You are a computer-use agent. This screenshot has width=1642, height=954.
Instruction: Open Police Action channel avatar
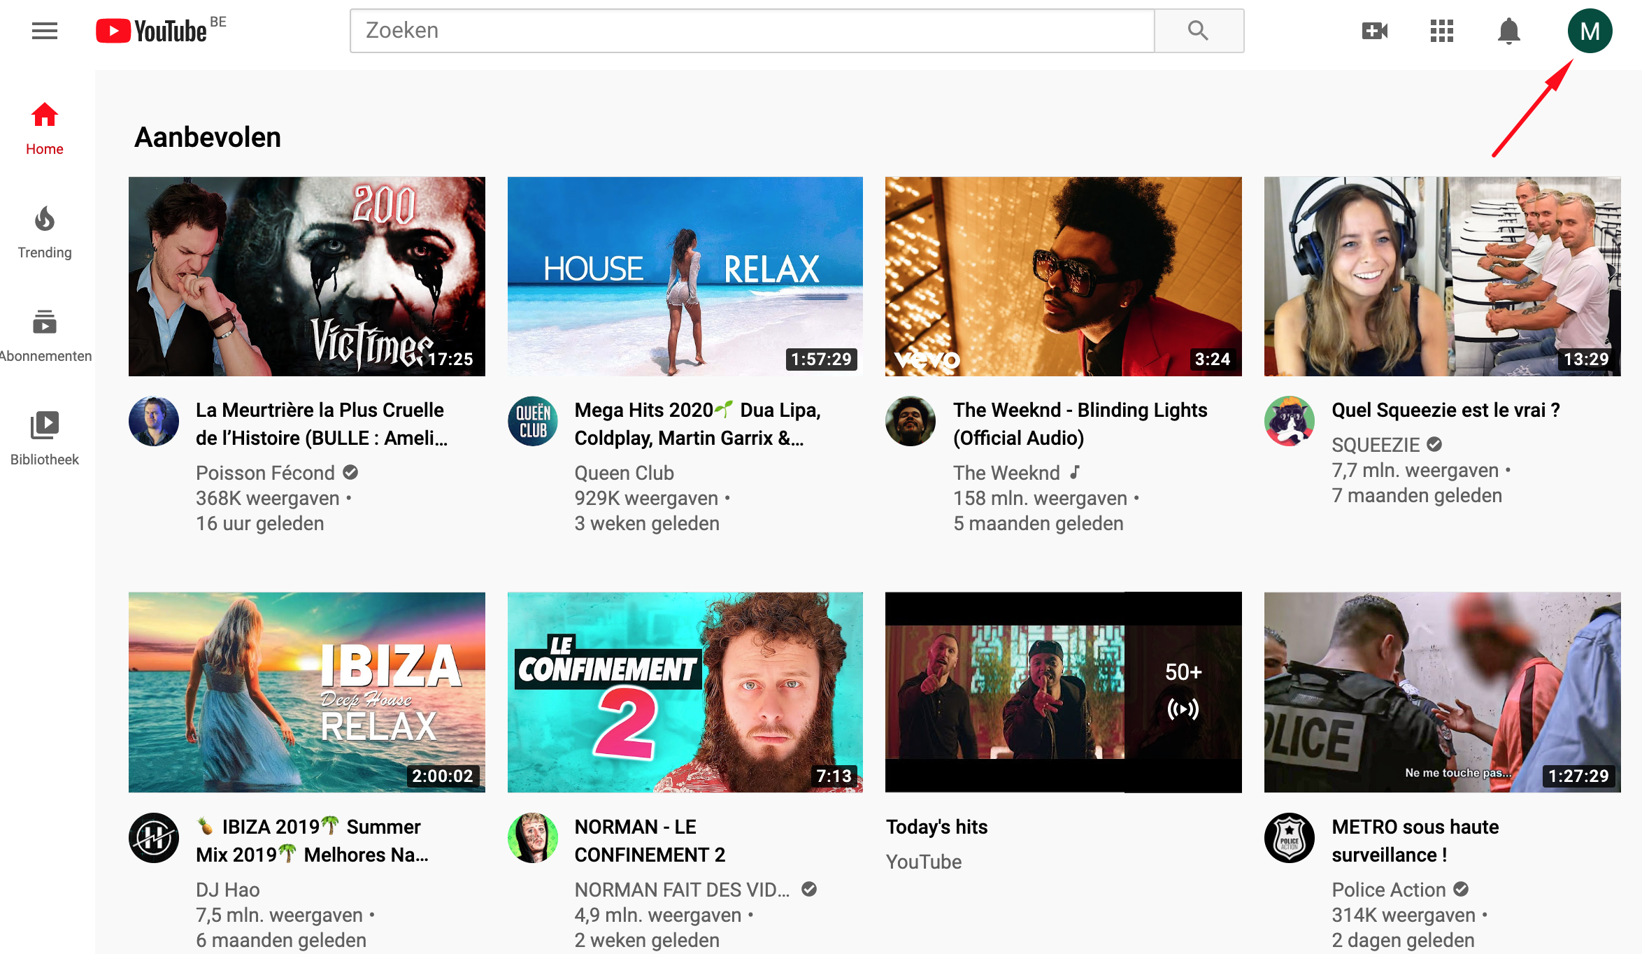click(1290, 838)
